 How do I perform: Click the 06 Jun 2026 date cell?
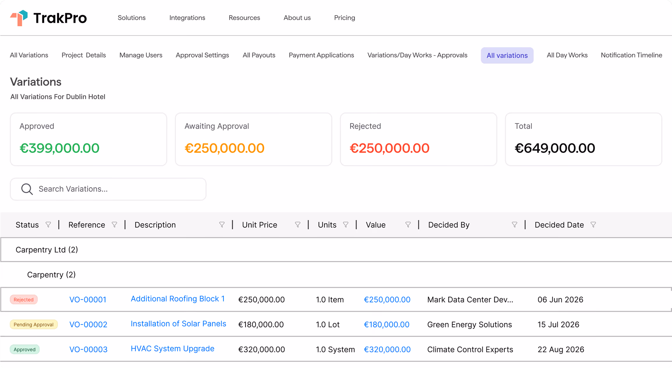point(560,300)
